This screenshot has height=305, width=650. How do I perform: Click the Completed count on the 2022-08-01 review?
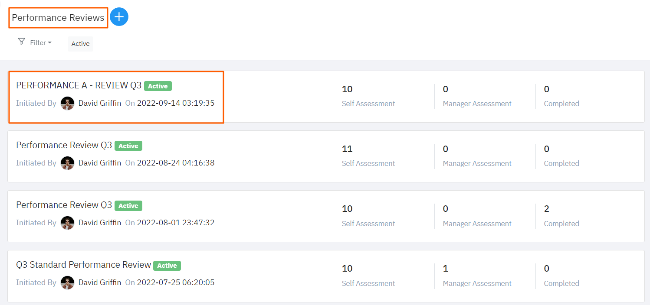(x=546, y=208)
